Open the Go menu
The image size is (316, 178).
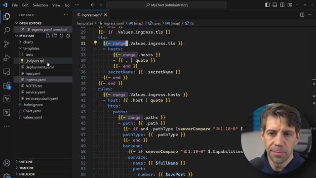(67, 5)
